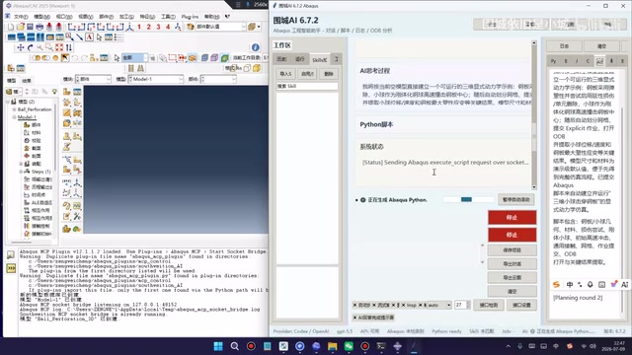The height and width of the screenshot is (355, 632).
Task: Open the Plug-ins menu in Abaqus
Action: coord(190,17)
